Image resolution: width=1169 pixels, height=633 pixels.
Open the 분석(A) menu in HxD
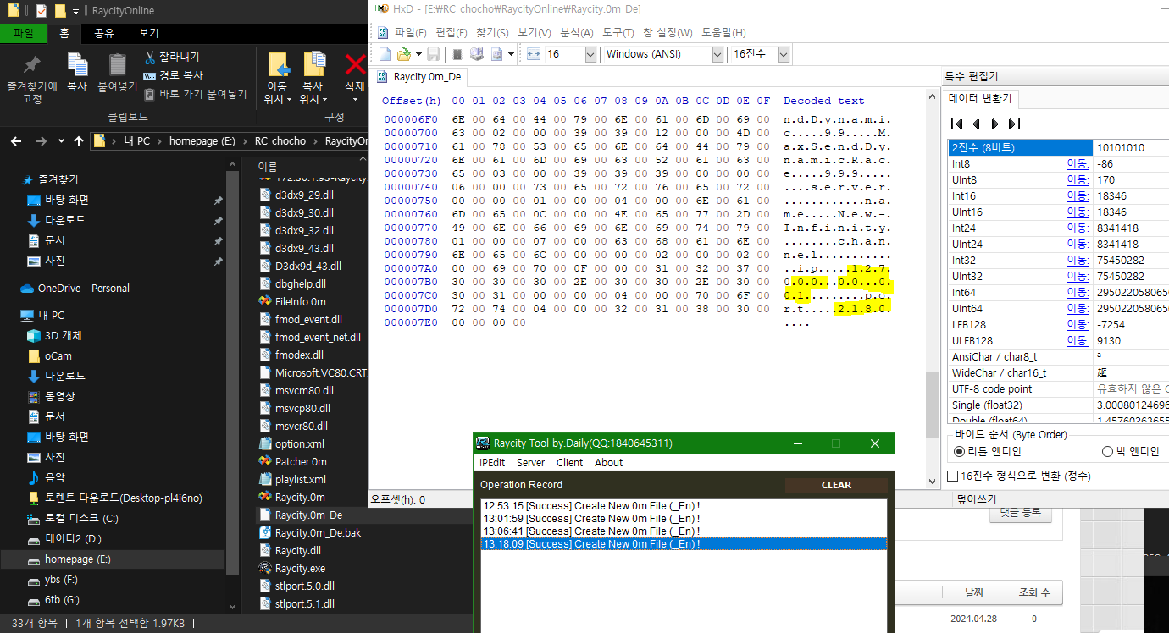(x=577, y=32)
